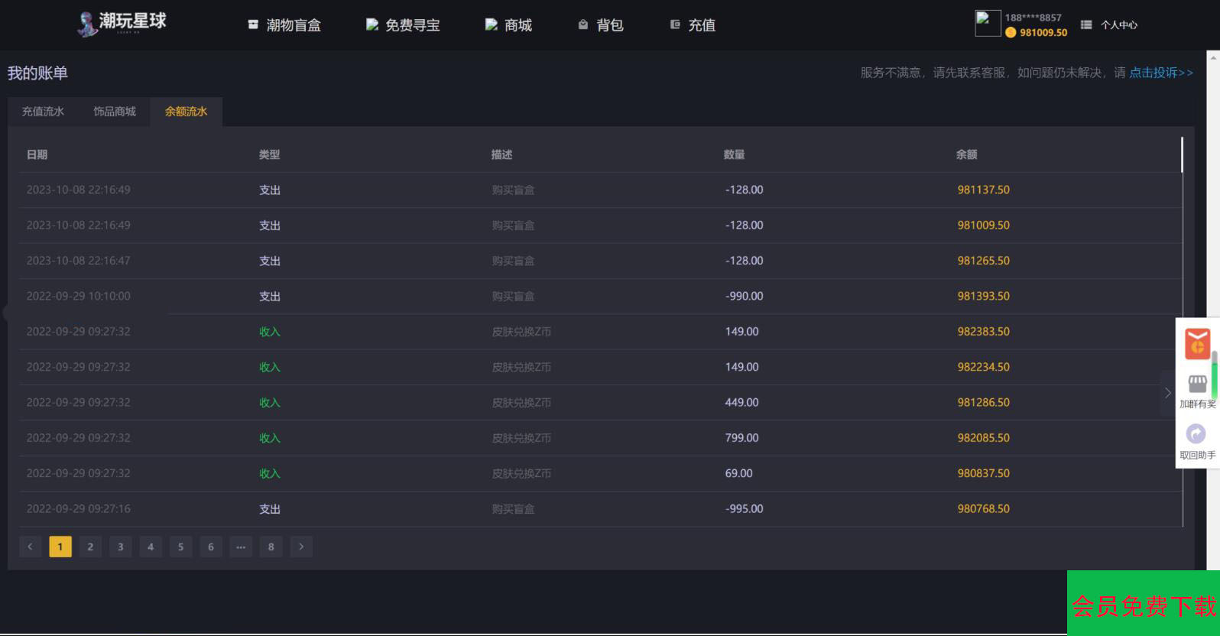Jump to last page 8

point(271,547)
